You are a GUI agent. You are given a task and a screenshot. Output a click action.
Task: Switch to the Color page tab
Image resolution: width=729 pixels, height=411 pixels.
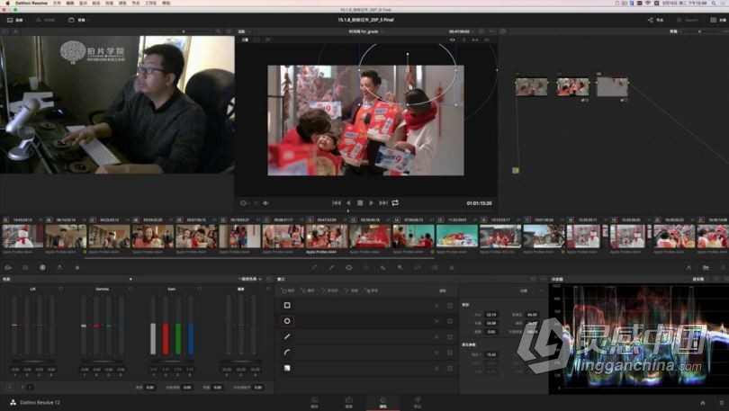pos(383,402)
